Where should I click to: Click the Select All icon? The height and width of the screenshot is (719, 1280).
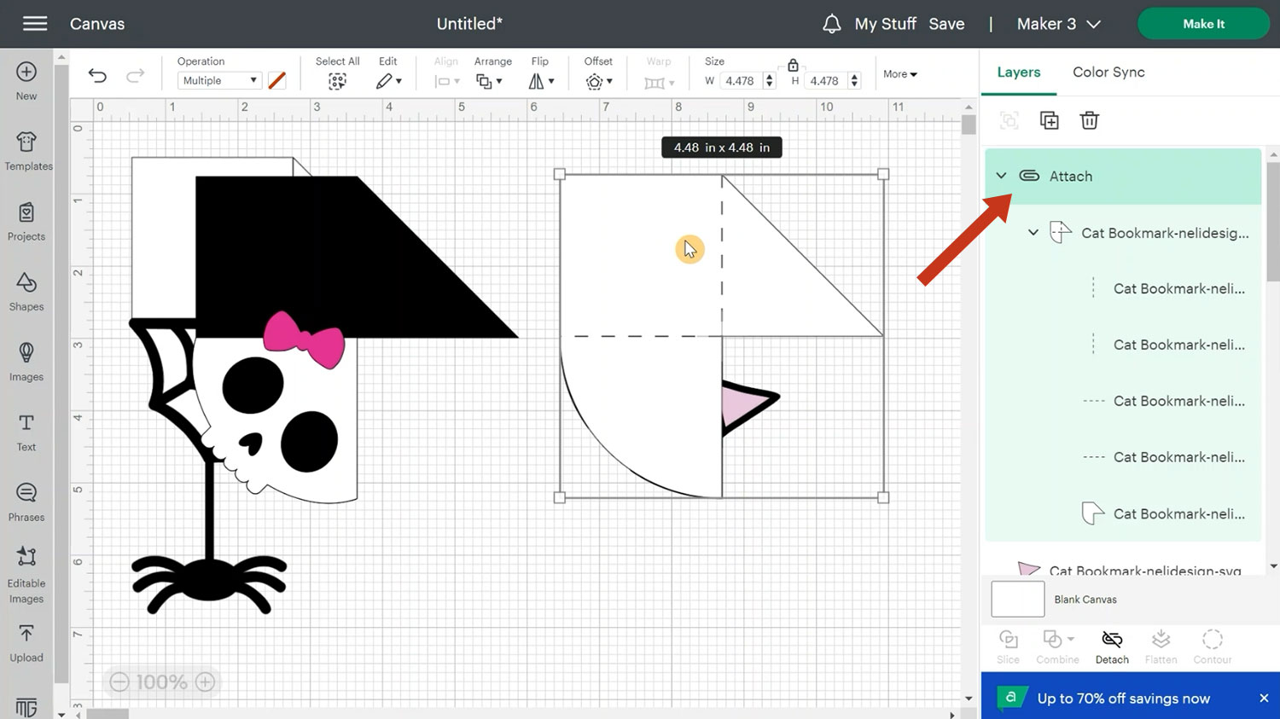(337, 81)
